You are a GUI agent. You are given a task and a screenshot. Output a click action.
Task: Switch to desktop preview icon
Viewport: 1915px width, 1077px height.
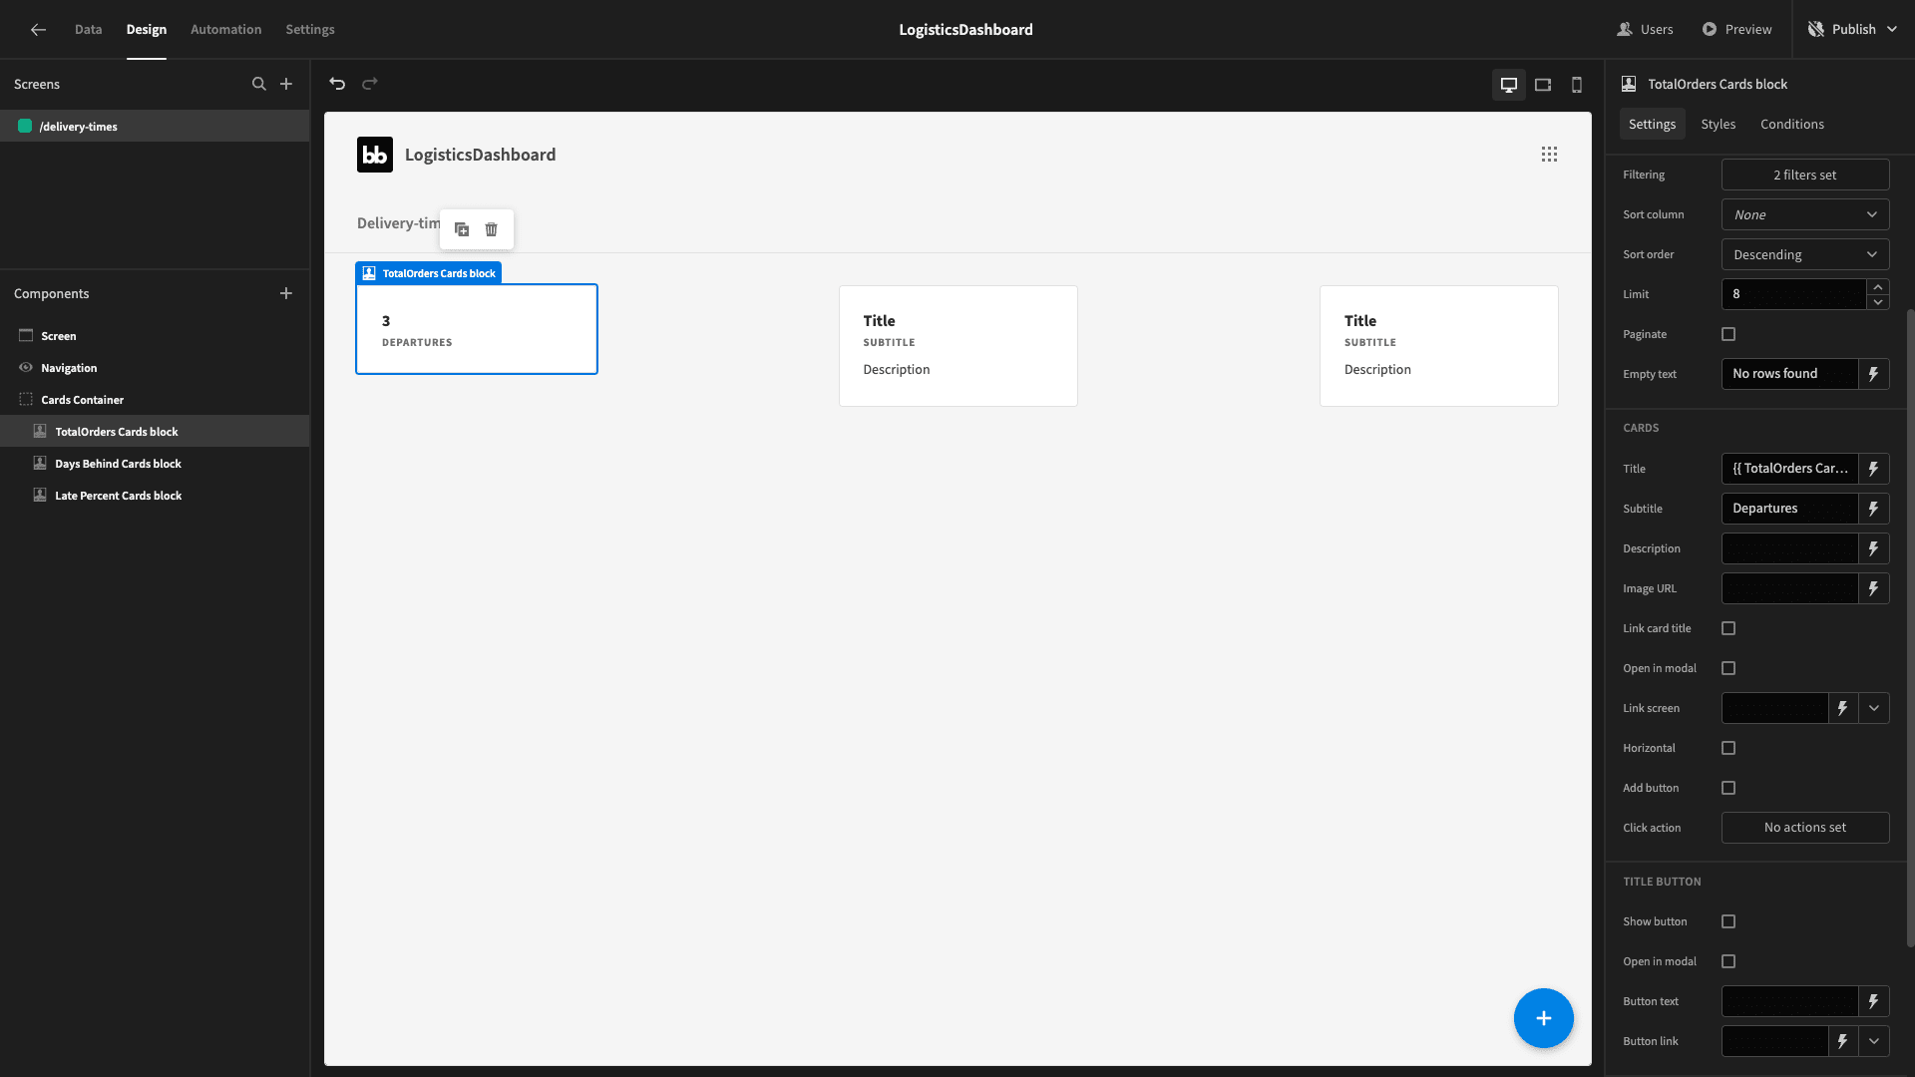click(x=1509, y=85)
